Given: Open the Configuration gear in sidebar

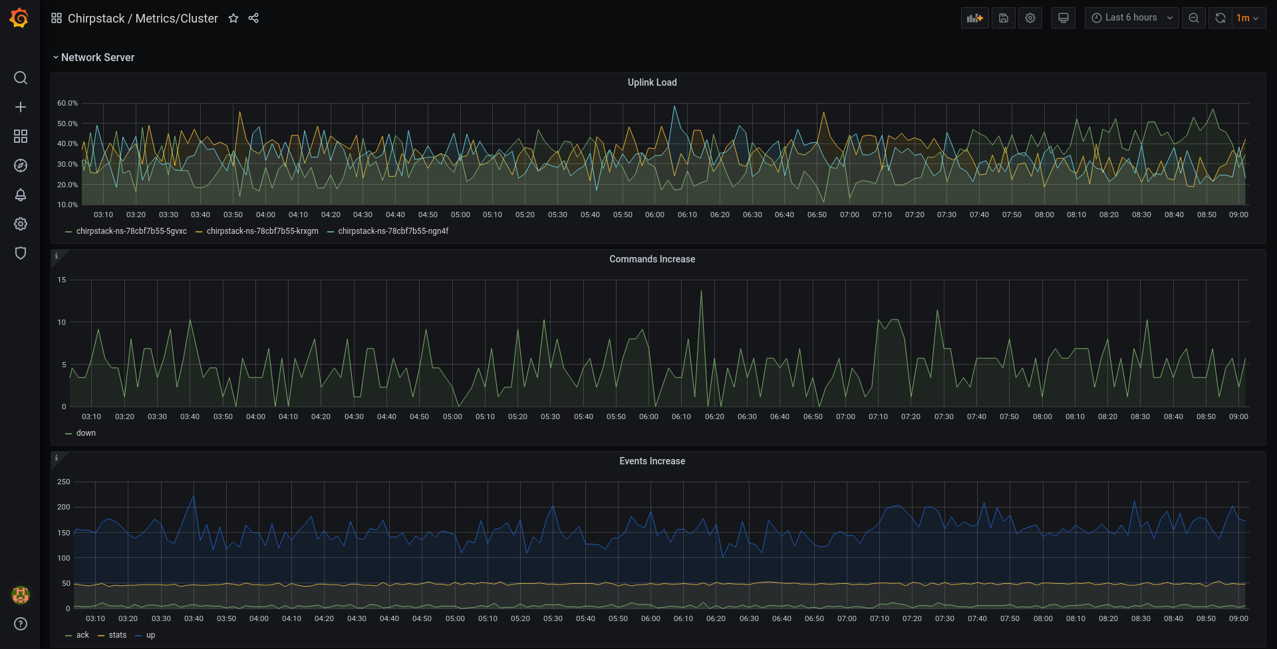Looking at the screenshot, I should [21, 224].
